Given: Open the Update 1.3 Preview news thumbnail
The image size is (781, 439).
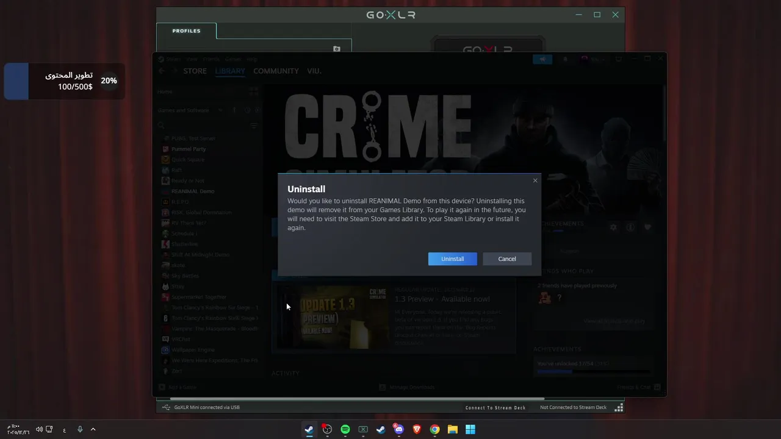Looking at the screenshot, I should (333, 318).
